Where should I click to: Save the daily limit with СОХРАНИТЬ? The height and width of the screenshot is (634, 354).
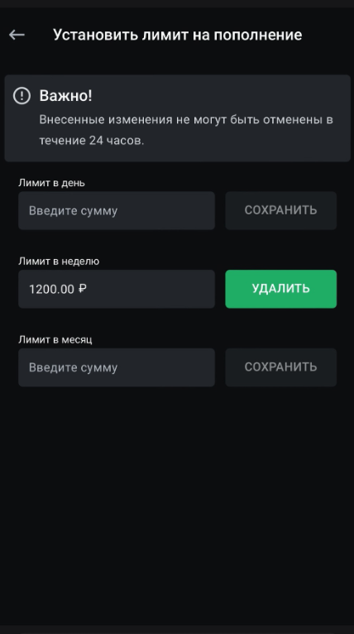click(281, 211)
